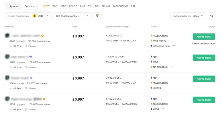Click Bakong payment method
The height and width of the screenshot is (114, 222).
(x=157, y=88)
